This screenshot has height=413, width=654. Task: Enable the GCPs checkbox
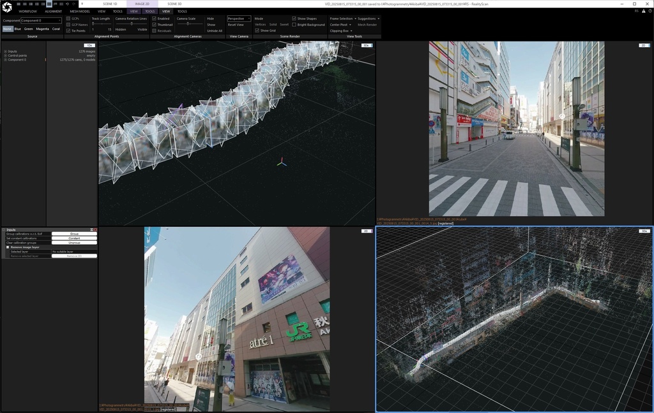(x=69, y=18)
